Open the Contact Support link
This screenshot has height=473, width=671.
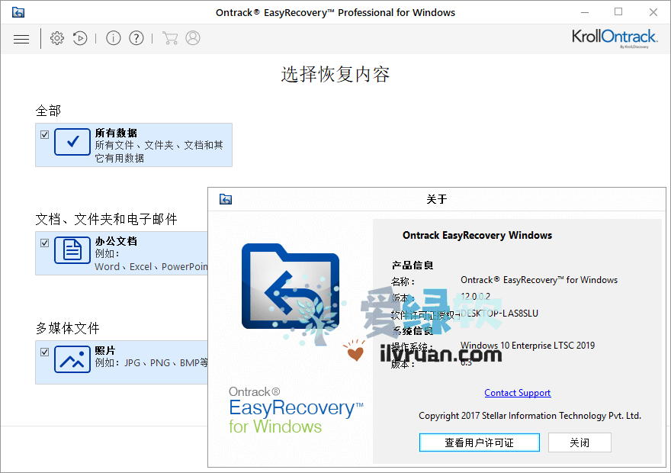518,393
